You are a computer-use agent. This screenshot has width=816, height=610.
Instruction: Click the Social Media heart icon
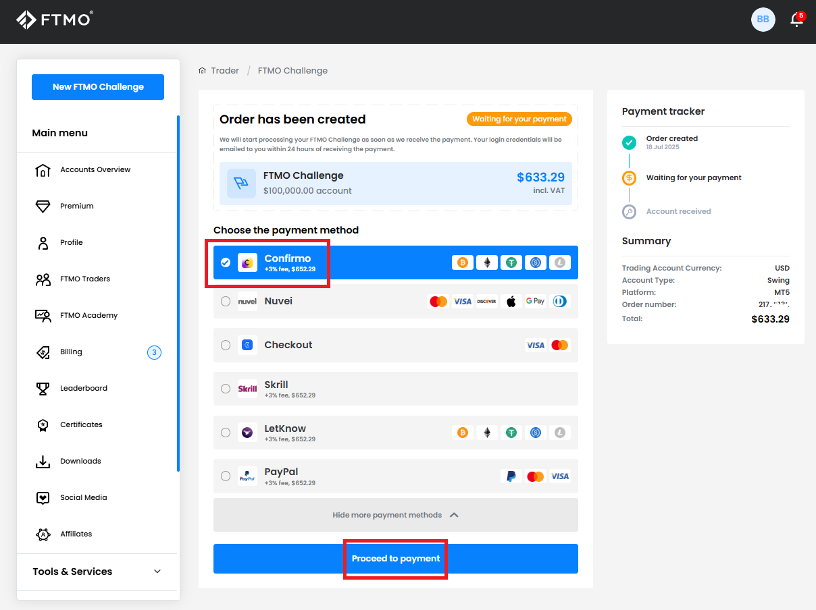click(43, 498)
